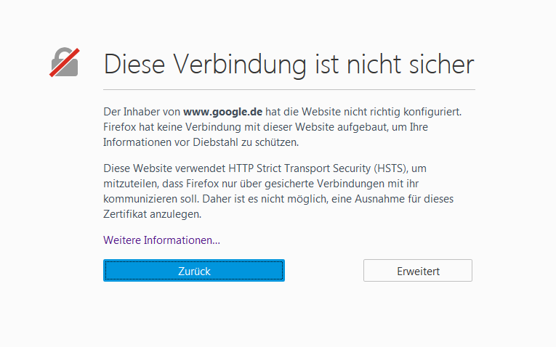The width and height of the screenshot is (556, 347).
Task: Click the word sicher in the page heading
Action: (438, 64)
